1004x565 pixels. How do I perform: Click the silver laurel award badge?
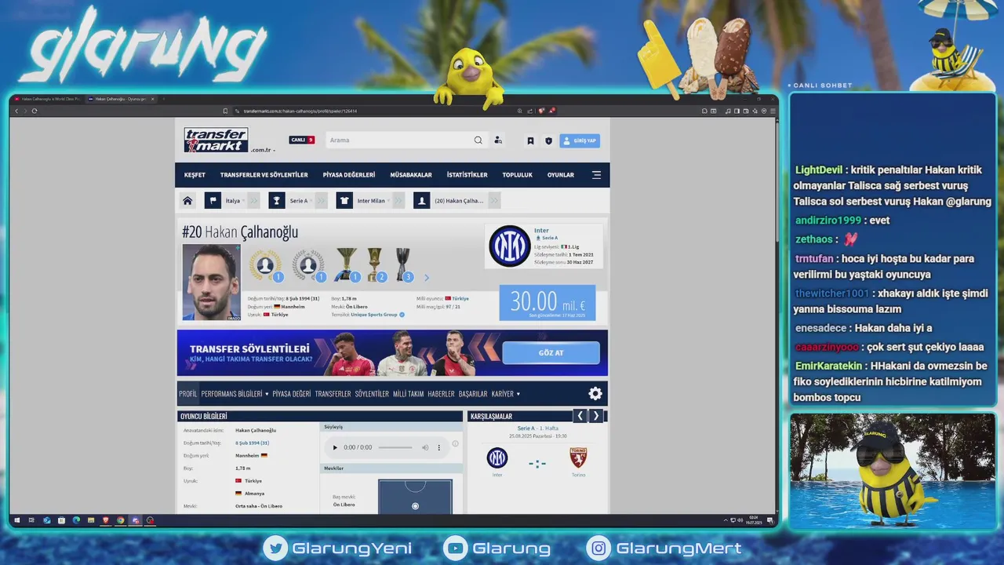(x=308, y=265)
